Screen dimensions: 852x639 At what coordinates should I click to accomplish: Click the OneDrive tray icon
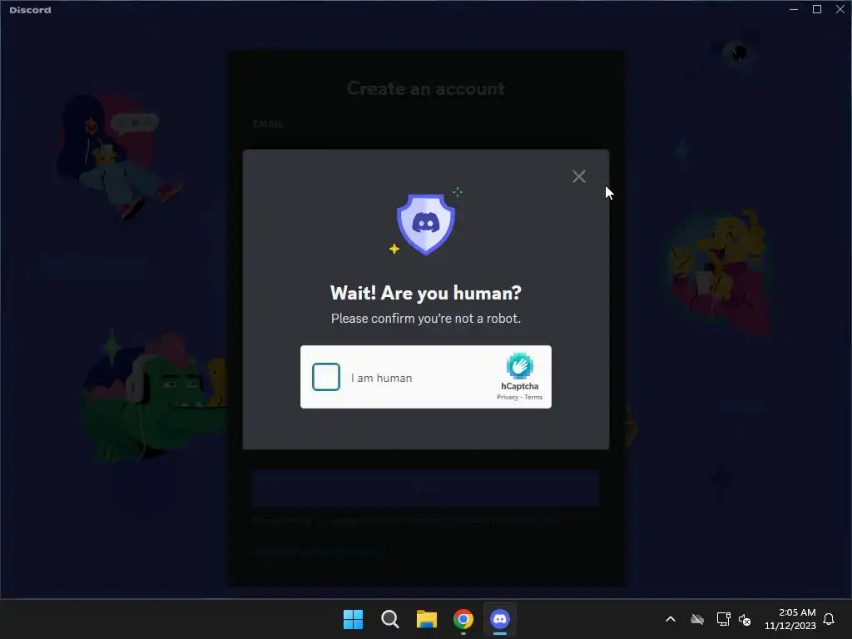[697, 619]
